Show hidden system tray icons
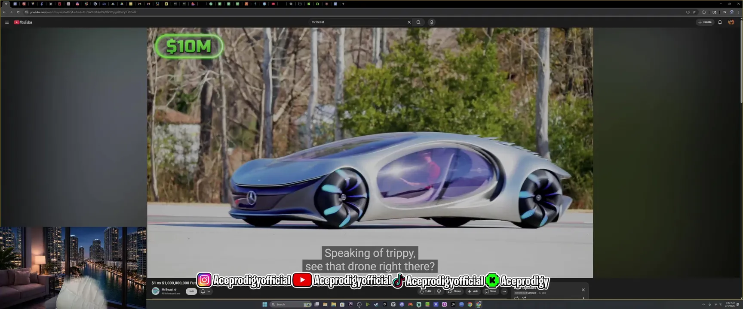 pyautogui.click(x=703, y=304)
